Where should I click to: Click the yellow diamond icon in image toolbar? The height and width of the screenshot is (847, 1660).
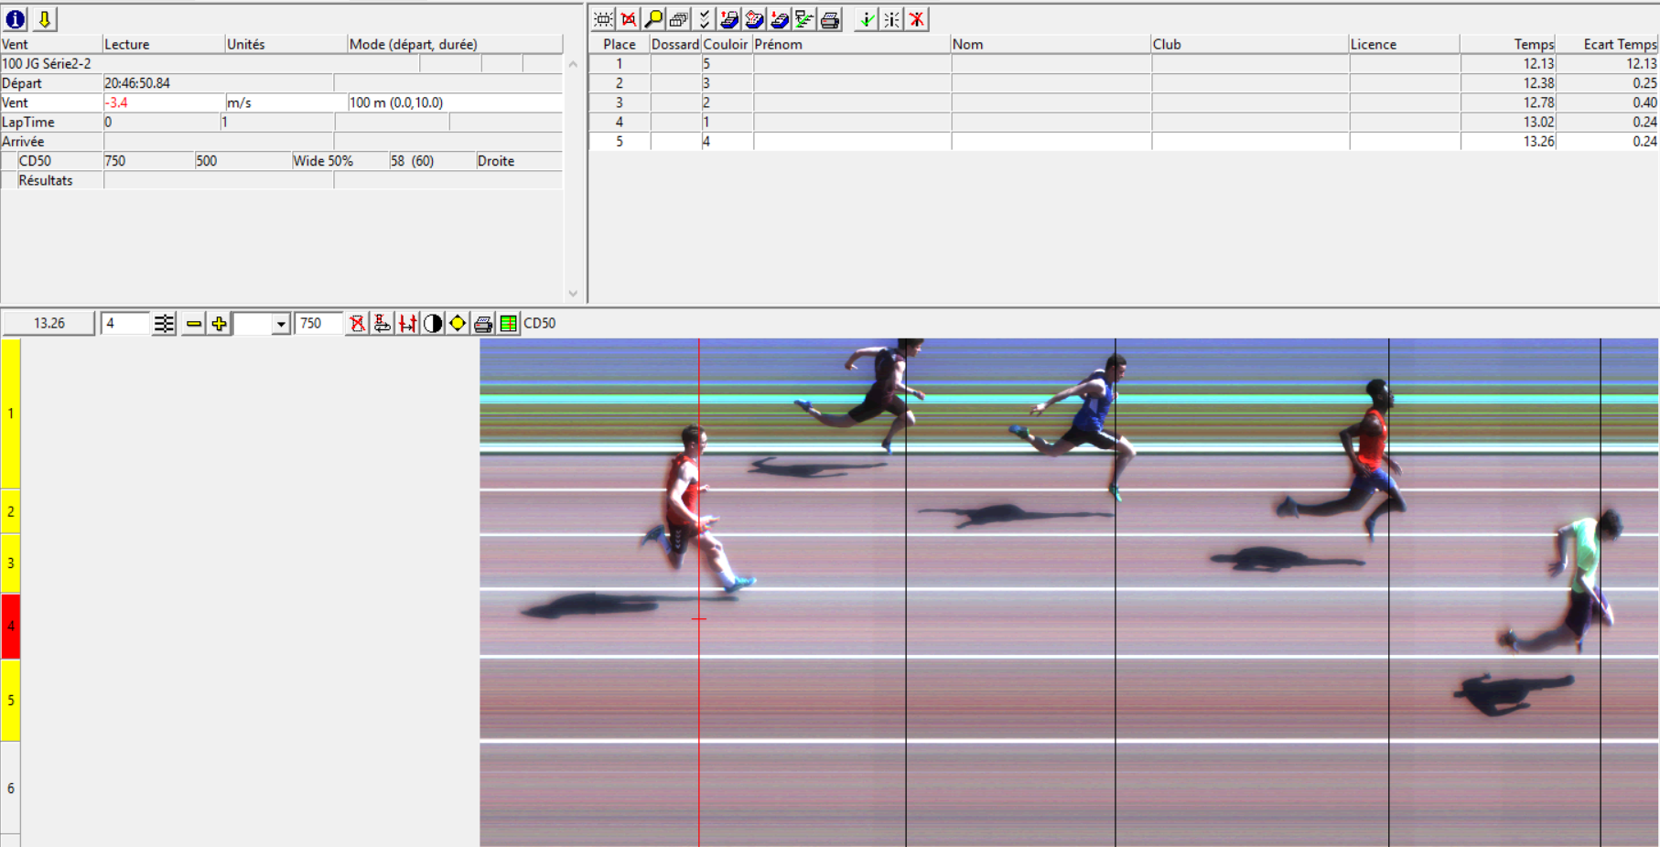click(x=458, y=323)
